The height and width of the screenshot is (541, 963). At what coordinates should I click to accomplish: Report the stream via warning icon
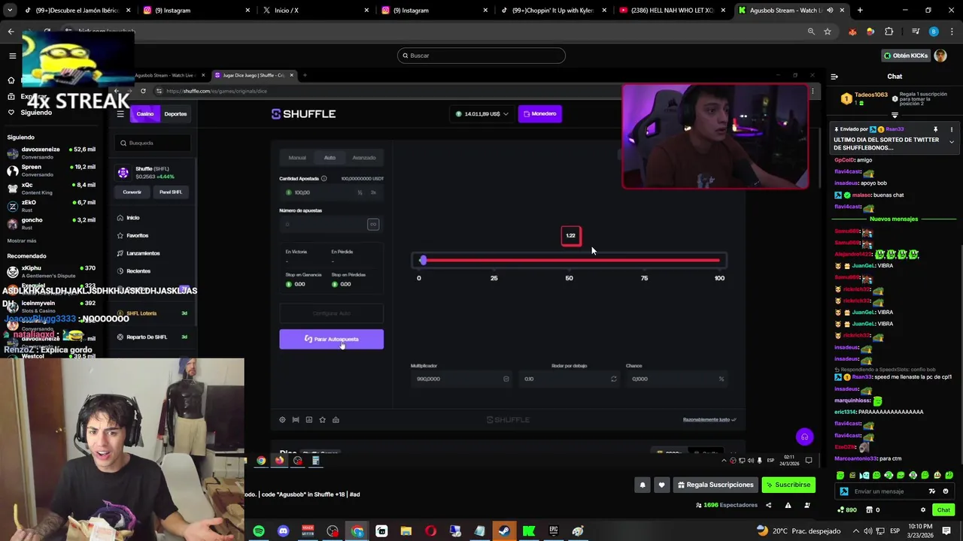[788, 505]
